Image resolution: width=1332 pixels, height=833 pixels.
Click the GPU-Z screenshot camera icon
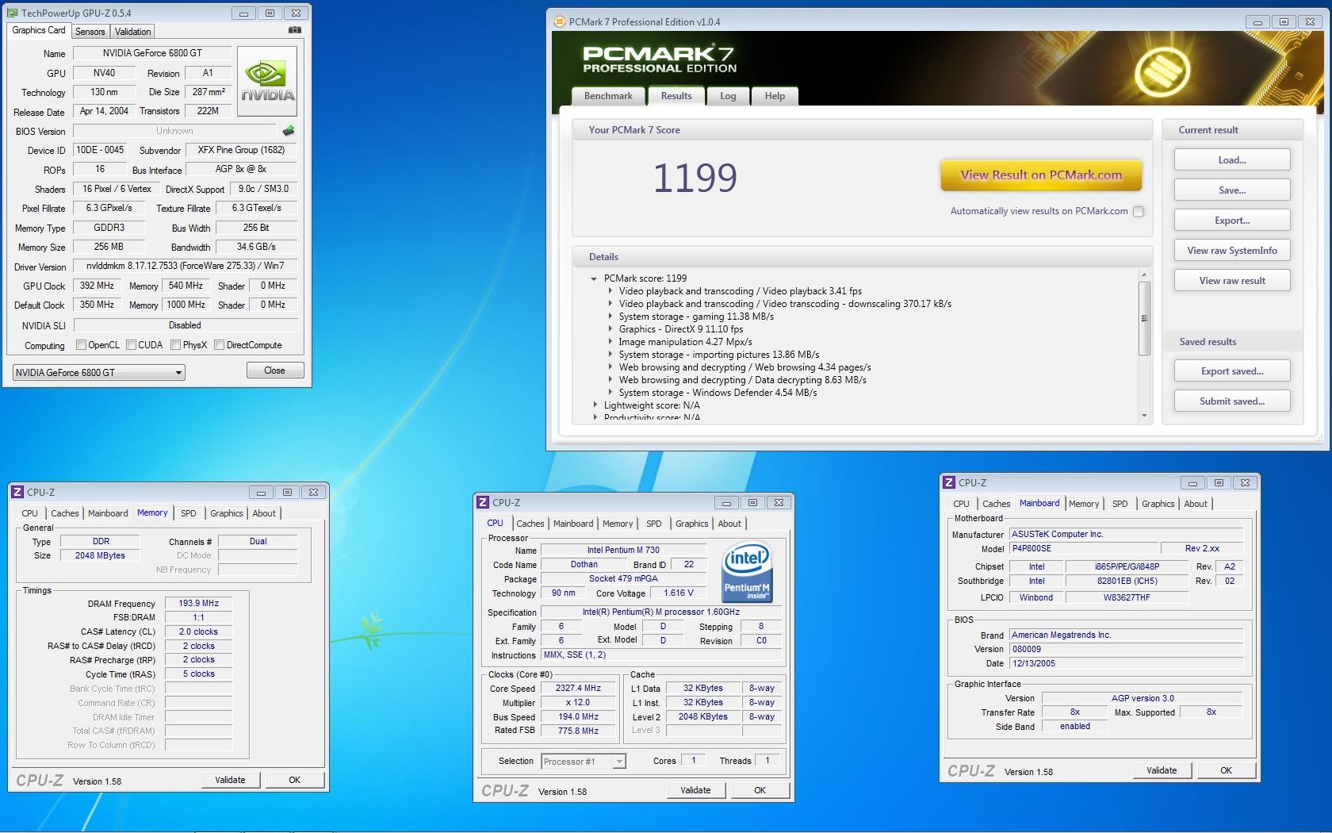[295, 30]
